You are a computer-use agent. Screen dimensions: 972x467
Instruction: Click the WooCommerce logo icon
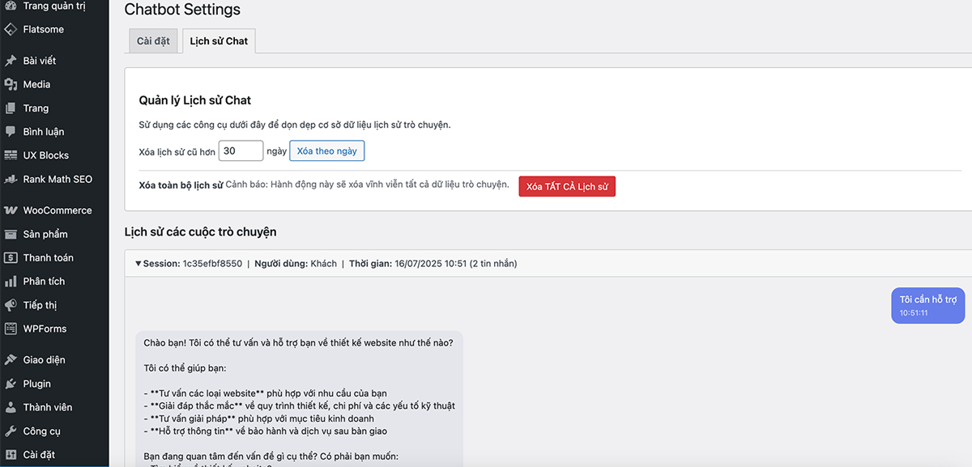[11, 210]
